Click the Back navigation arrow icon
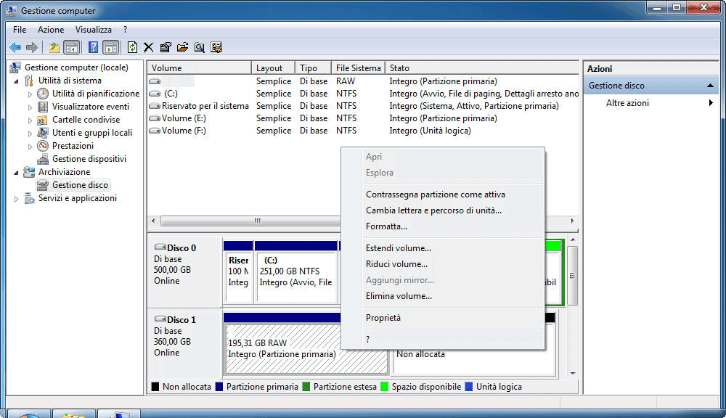This screenshot has height=418, width=726. (x=15, y=47)
